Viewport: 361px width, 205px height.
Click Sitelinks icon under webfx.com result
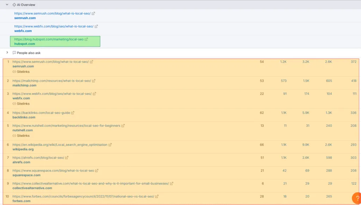(14, 104)
